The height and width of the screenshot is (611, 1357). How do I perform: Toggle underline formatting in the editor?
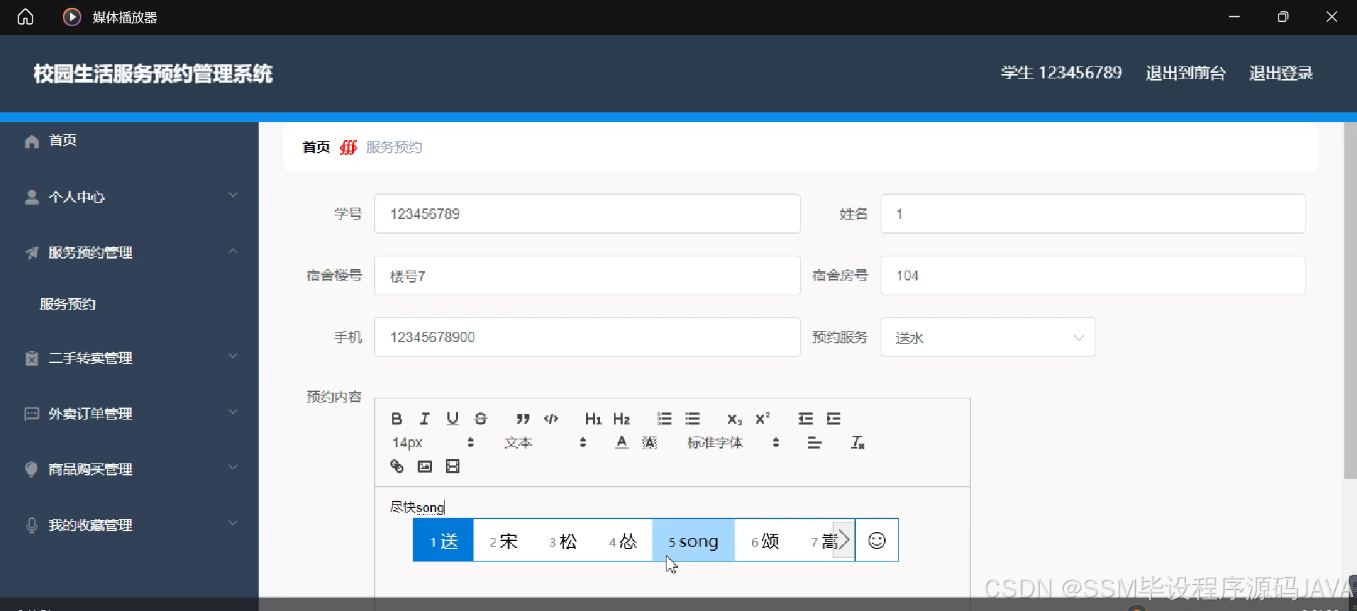(453, 419)
